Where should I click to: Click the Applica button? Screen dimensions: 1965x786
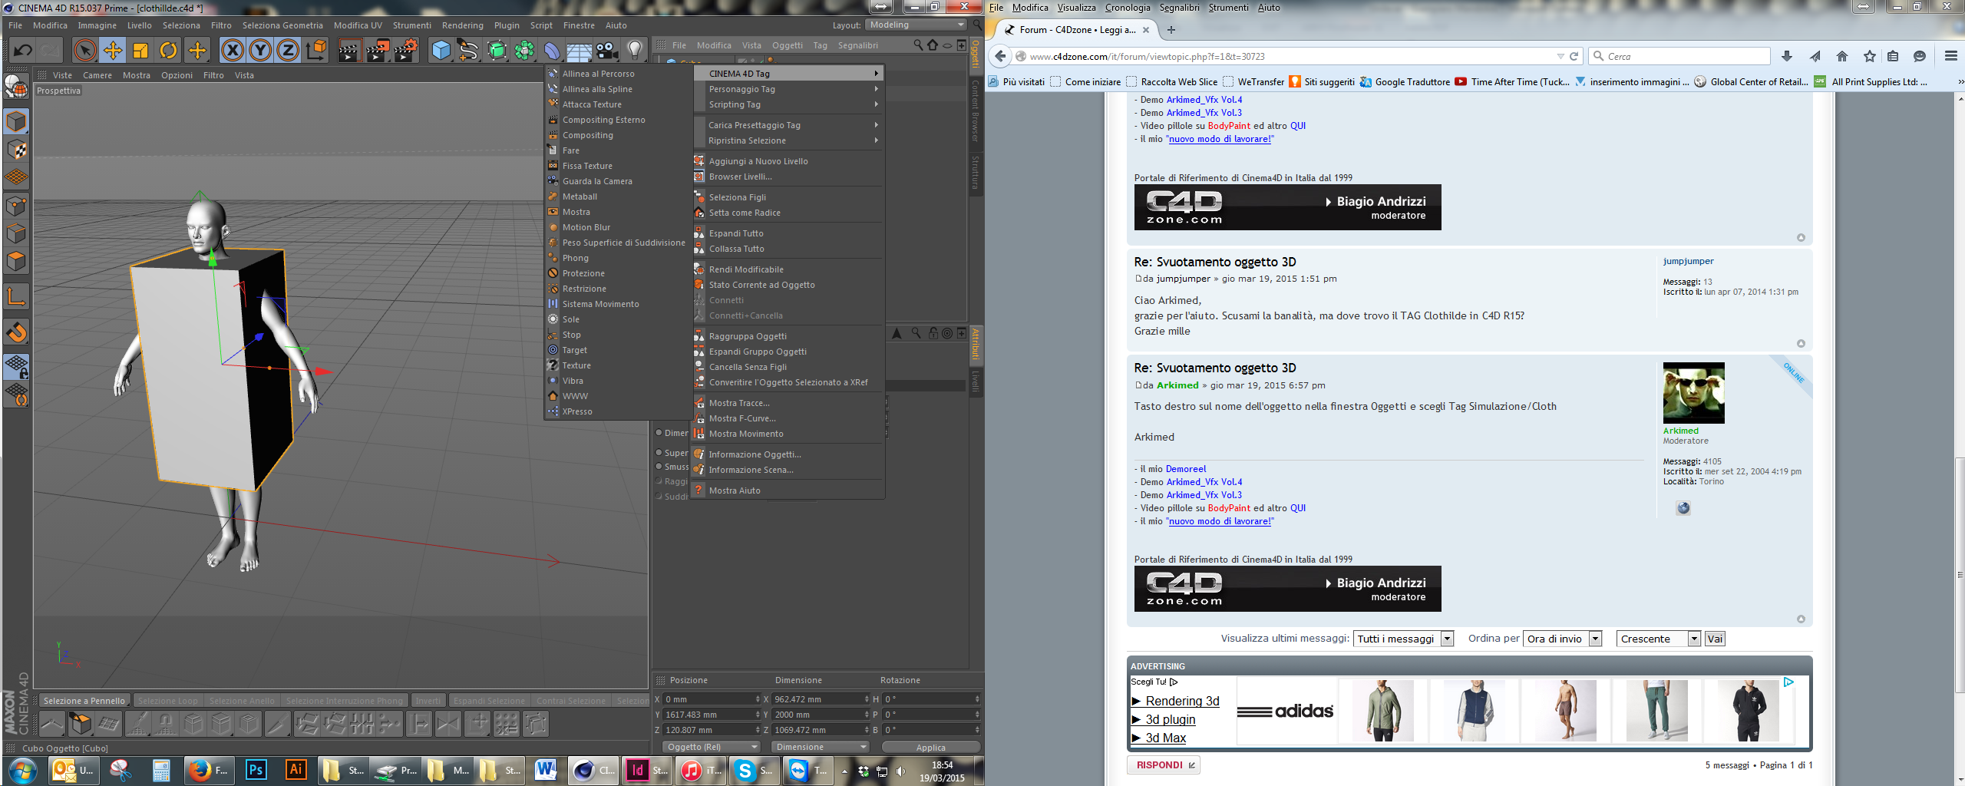click(930, 748)
